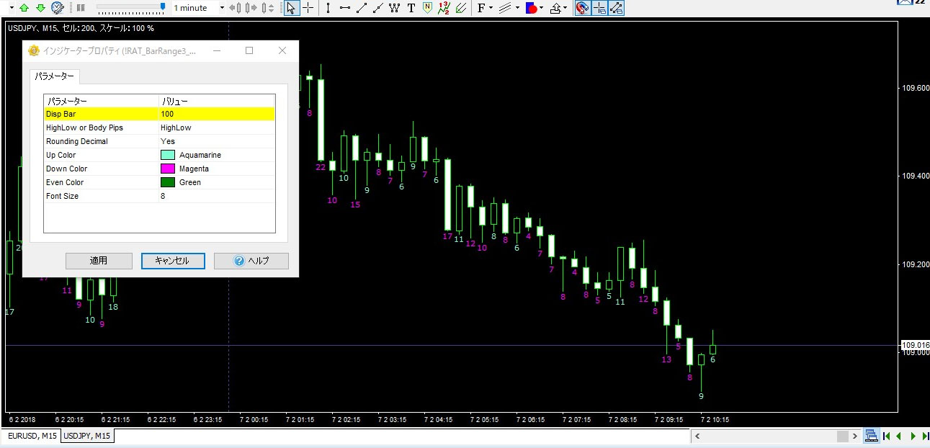Jump to last chart tab arrow

[924, 436]
